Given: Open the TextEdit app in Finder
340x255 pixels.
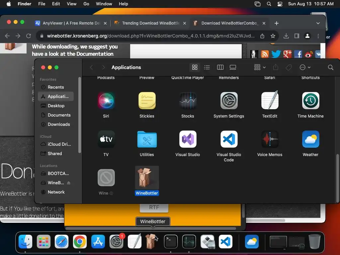Looking at the screenshot, I should (270, 101).
